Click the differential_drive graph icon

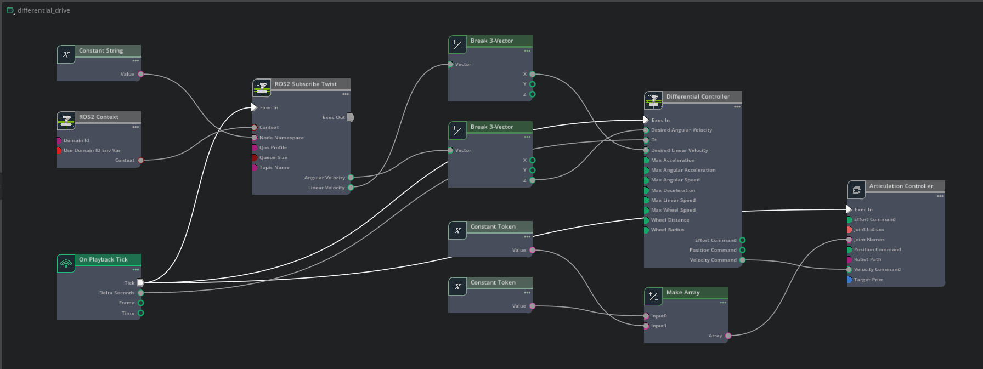10,10
